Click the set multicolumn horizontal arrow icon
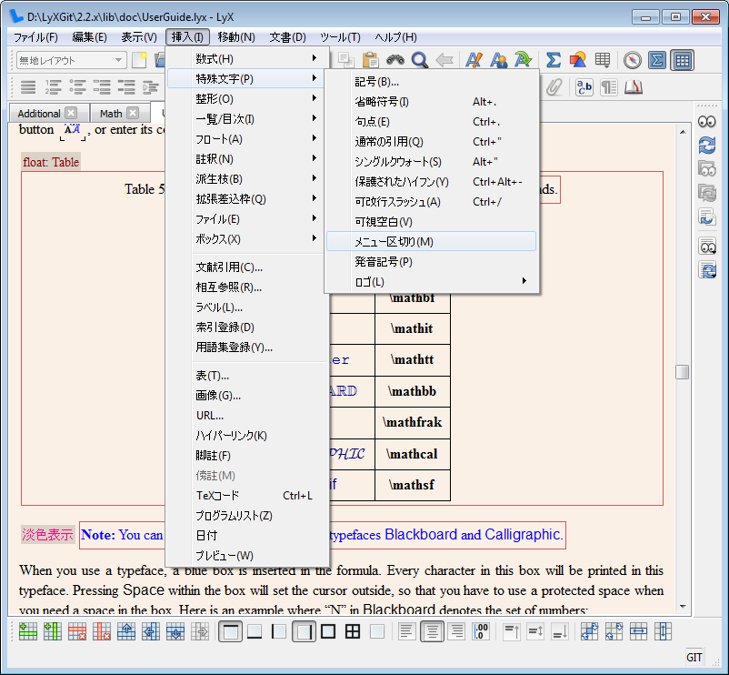 638,631
